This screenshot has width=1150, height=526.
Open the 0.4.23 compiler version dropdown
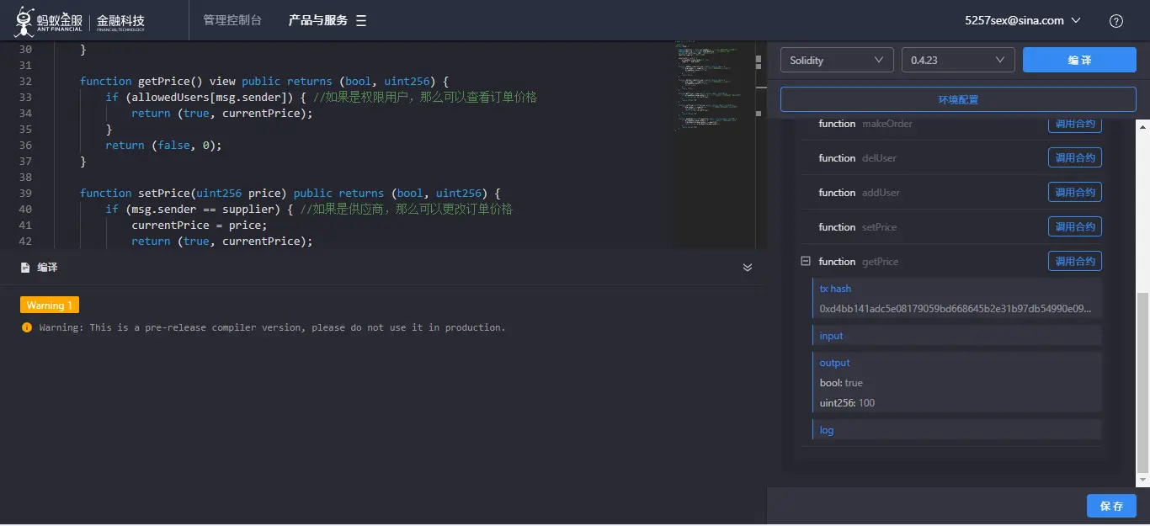958,60
